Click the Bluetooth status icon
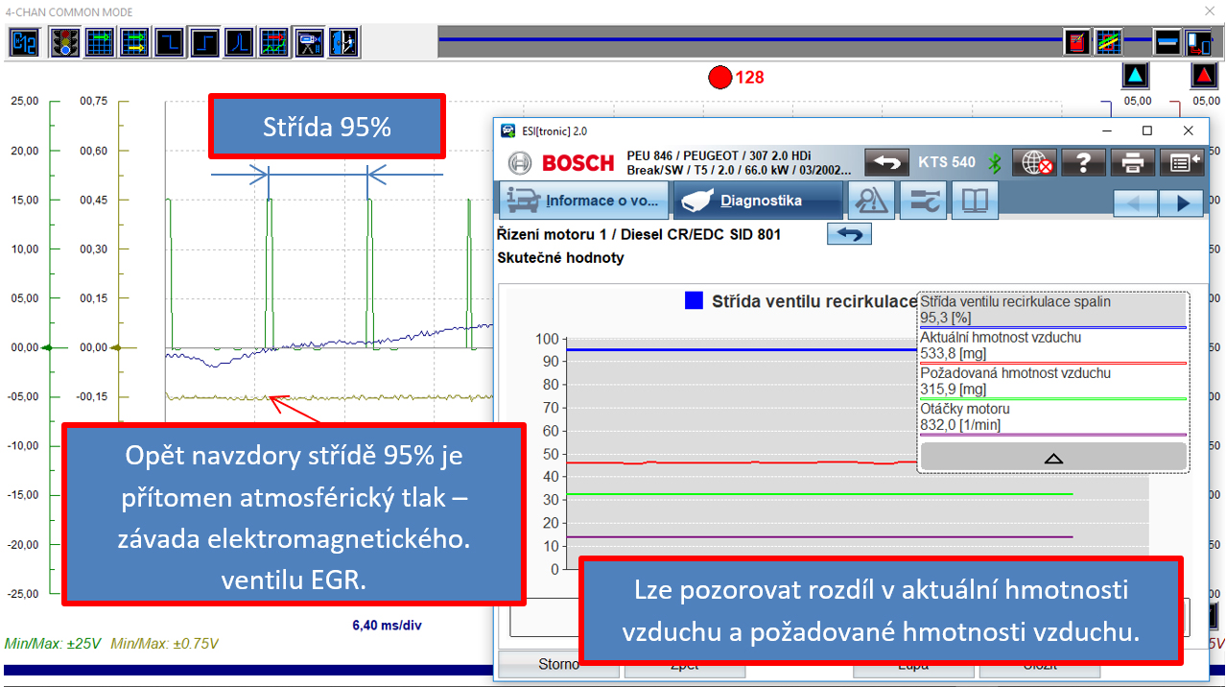 [995, 163]
